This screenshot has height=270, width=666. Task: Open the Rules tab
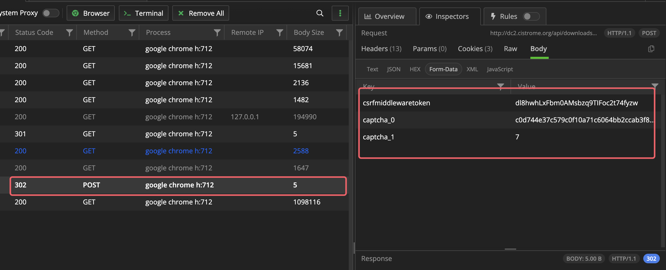(x=508, y=17)
